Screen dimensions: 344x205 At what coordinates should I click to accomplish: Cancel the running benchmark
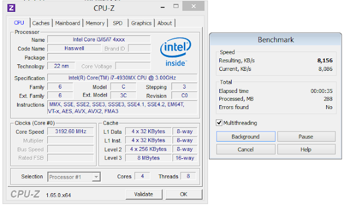coord(246,149)
